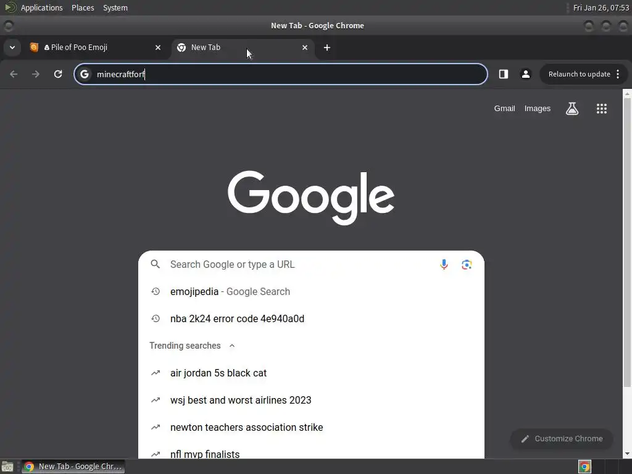Select wsj best and worst airlines 2023
This screenshot has width=632, height=474.
click(x=311, y=400)
